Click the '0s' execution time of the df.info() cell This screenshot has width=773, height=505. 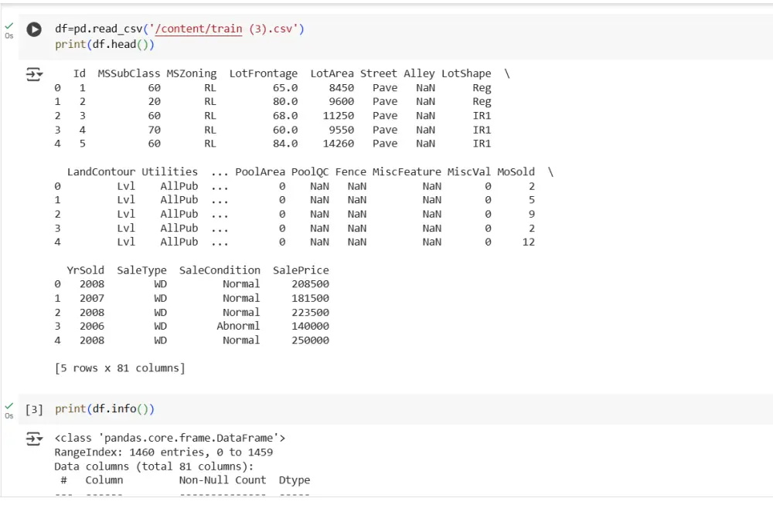point(9,415)
